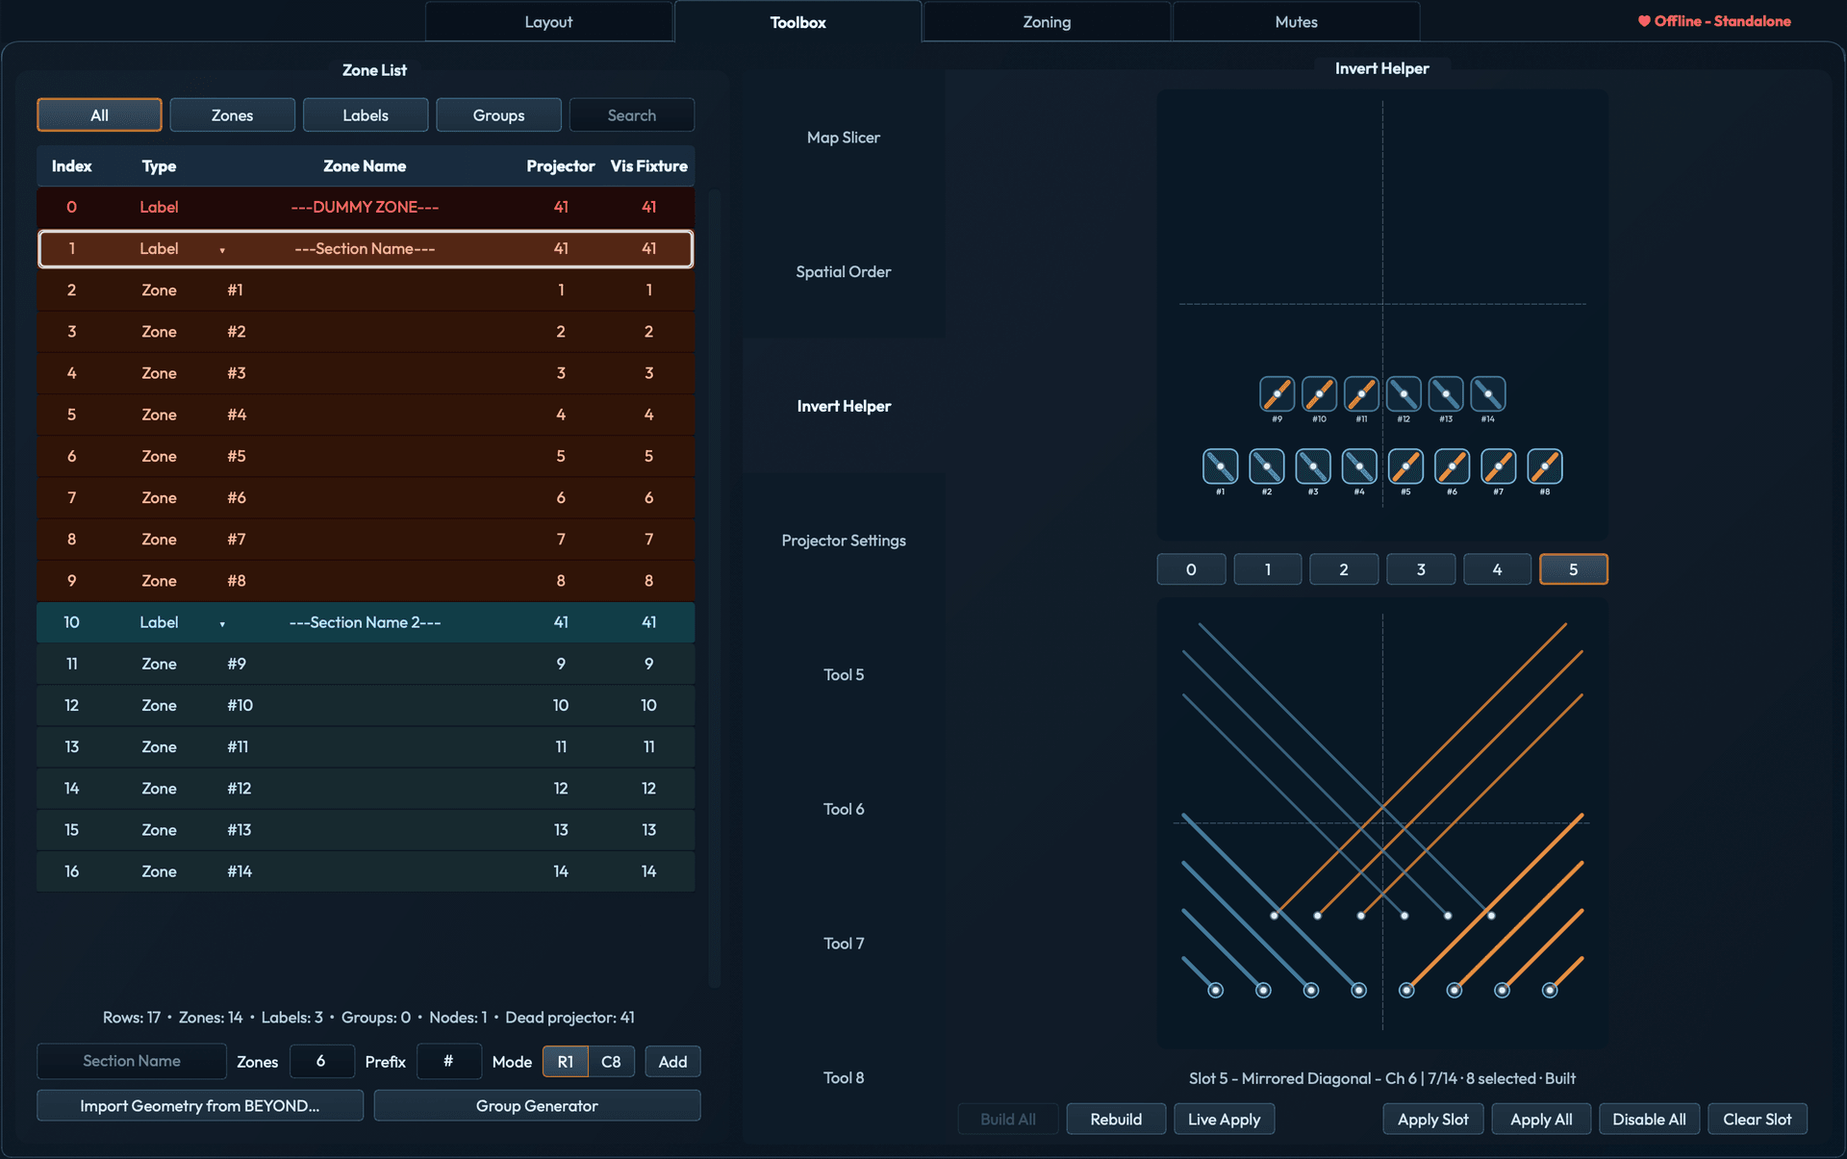Image resolution: width=1847 pixels, height=1159 pixels.
Task: Click the Offline - Standalone heart status icon
Action: tap(1644, 21)
